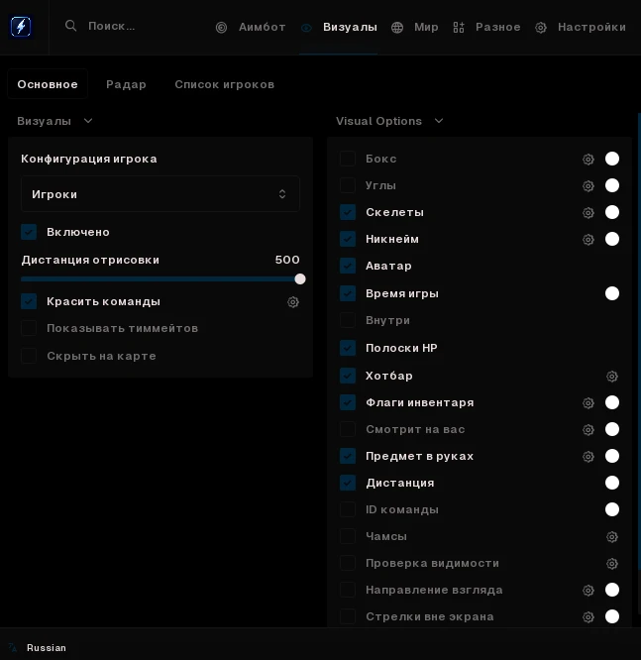Click the language icon beside Russian
641x660 pixels.
tap(13, 647)
